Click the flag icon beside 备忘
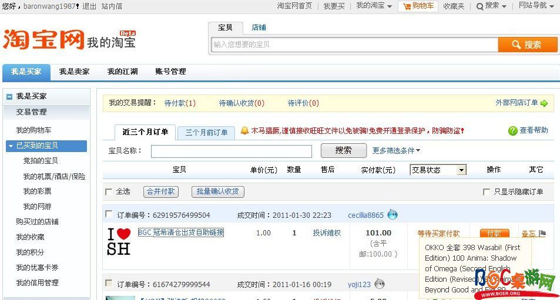The image size is (560, 300). pyautogui.click(x=542, y=234)
